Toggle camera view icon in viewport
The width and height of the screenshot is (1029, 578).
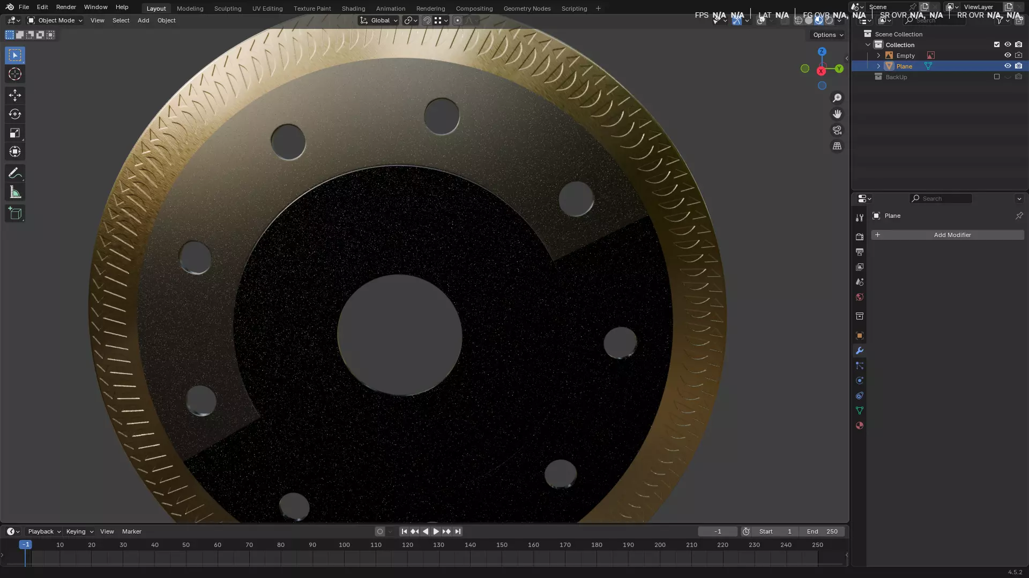tap(837, 130)
